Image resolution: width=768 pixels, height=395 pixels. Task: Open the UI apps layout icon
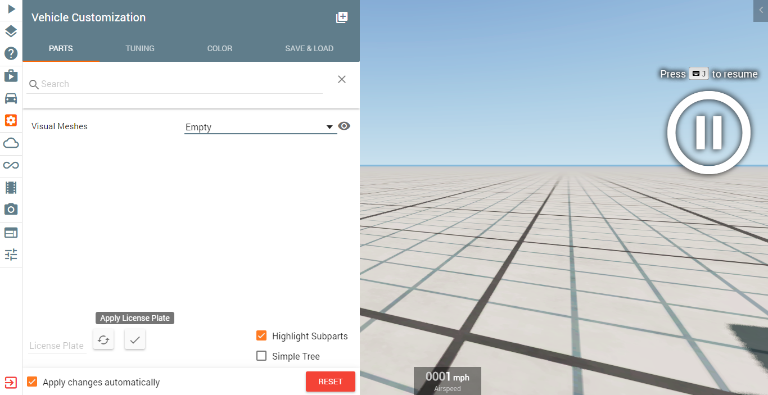tap(11, 232)
